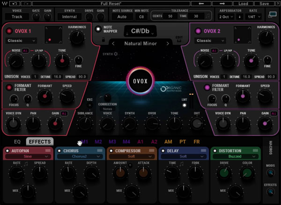Toggle the OVOX 1 power button
This screenshot has height=205, width=281.
9,31
